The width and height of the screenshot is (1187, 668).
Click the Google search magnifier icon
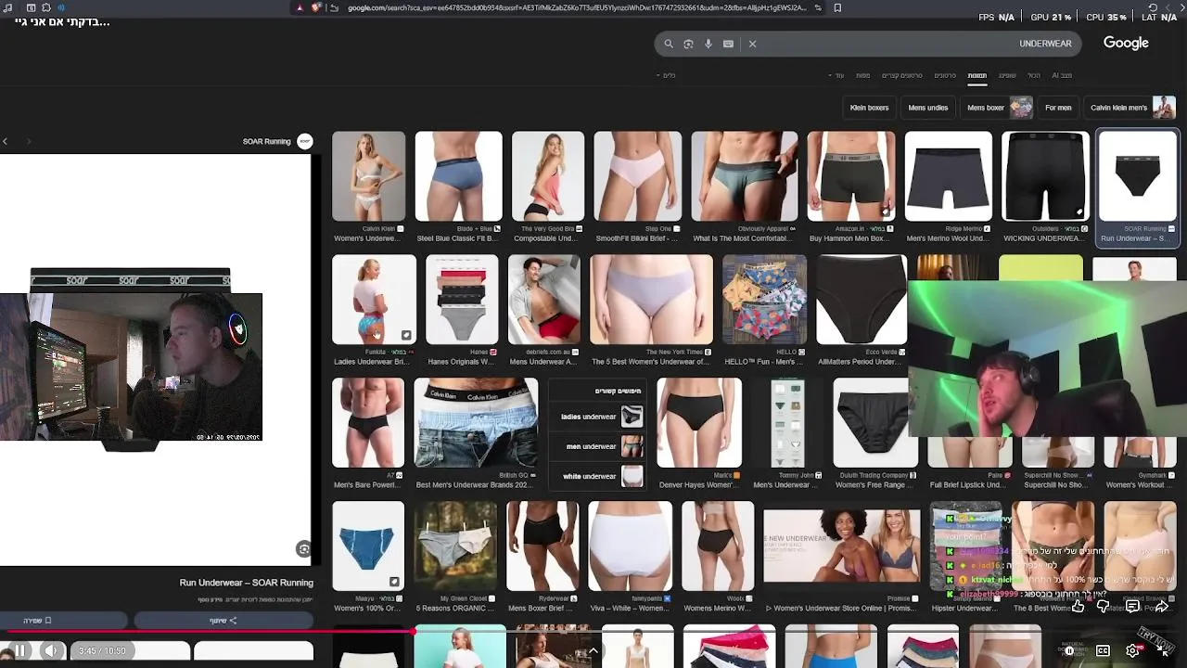(668, 44)
